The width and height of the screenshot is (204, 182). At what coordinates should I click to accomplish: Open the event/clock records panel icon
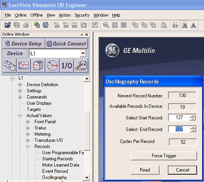click(9, 66)
